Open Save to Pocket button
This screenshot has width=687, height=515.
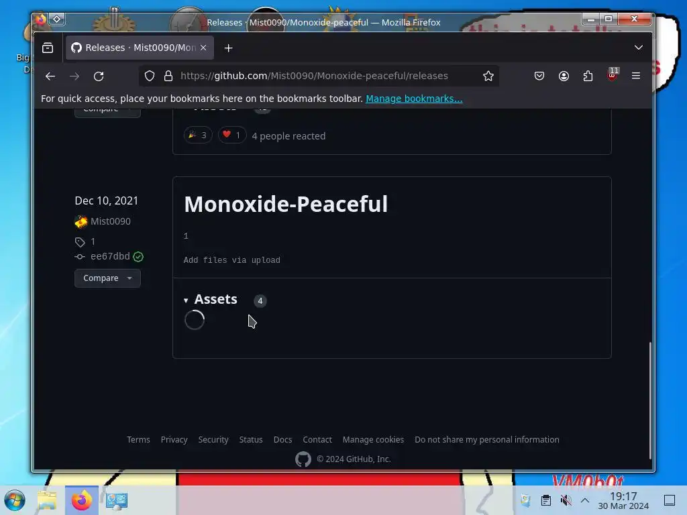tap(539, 76)
